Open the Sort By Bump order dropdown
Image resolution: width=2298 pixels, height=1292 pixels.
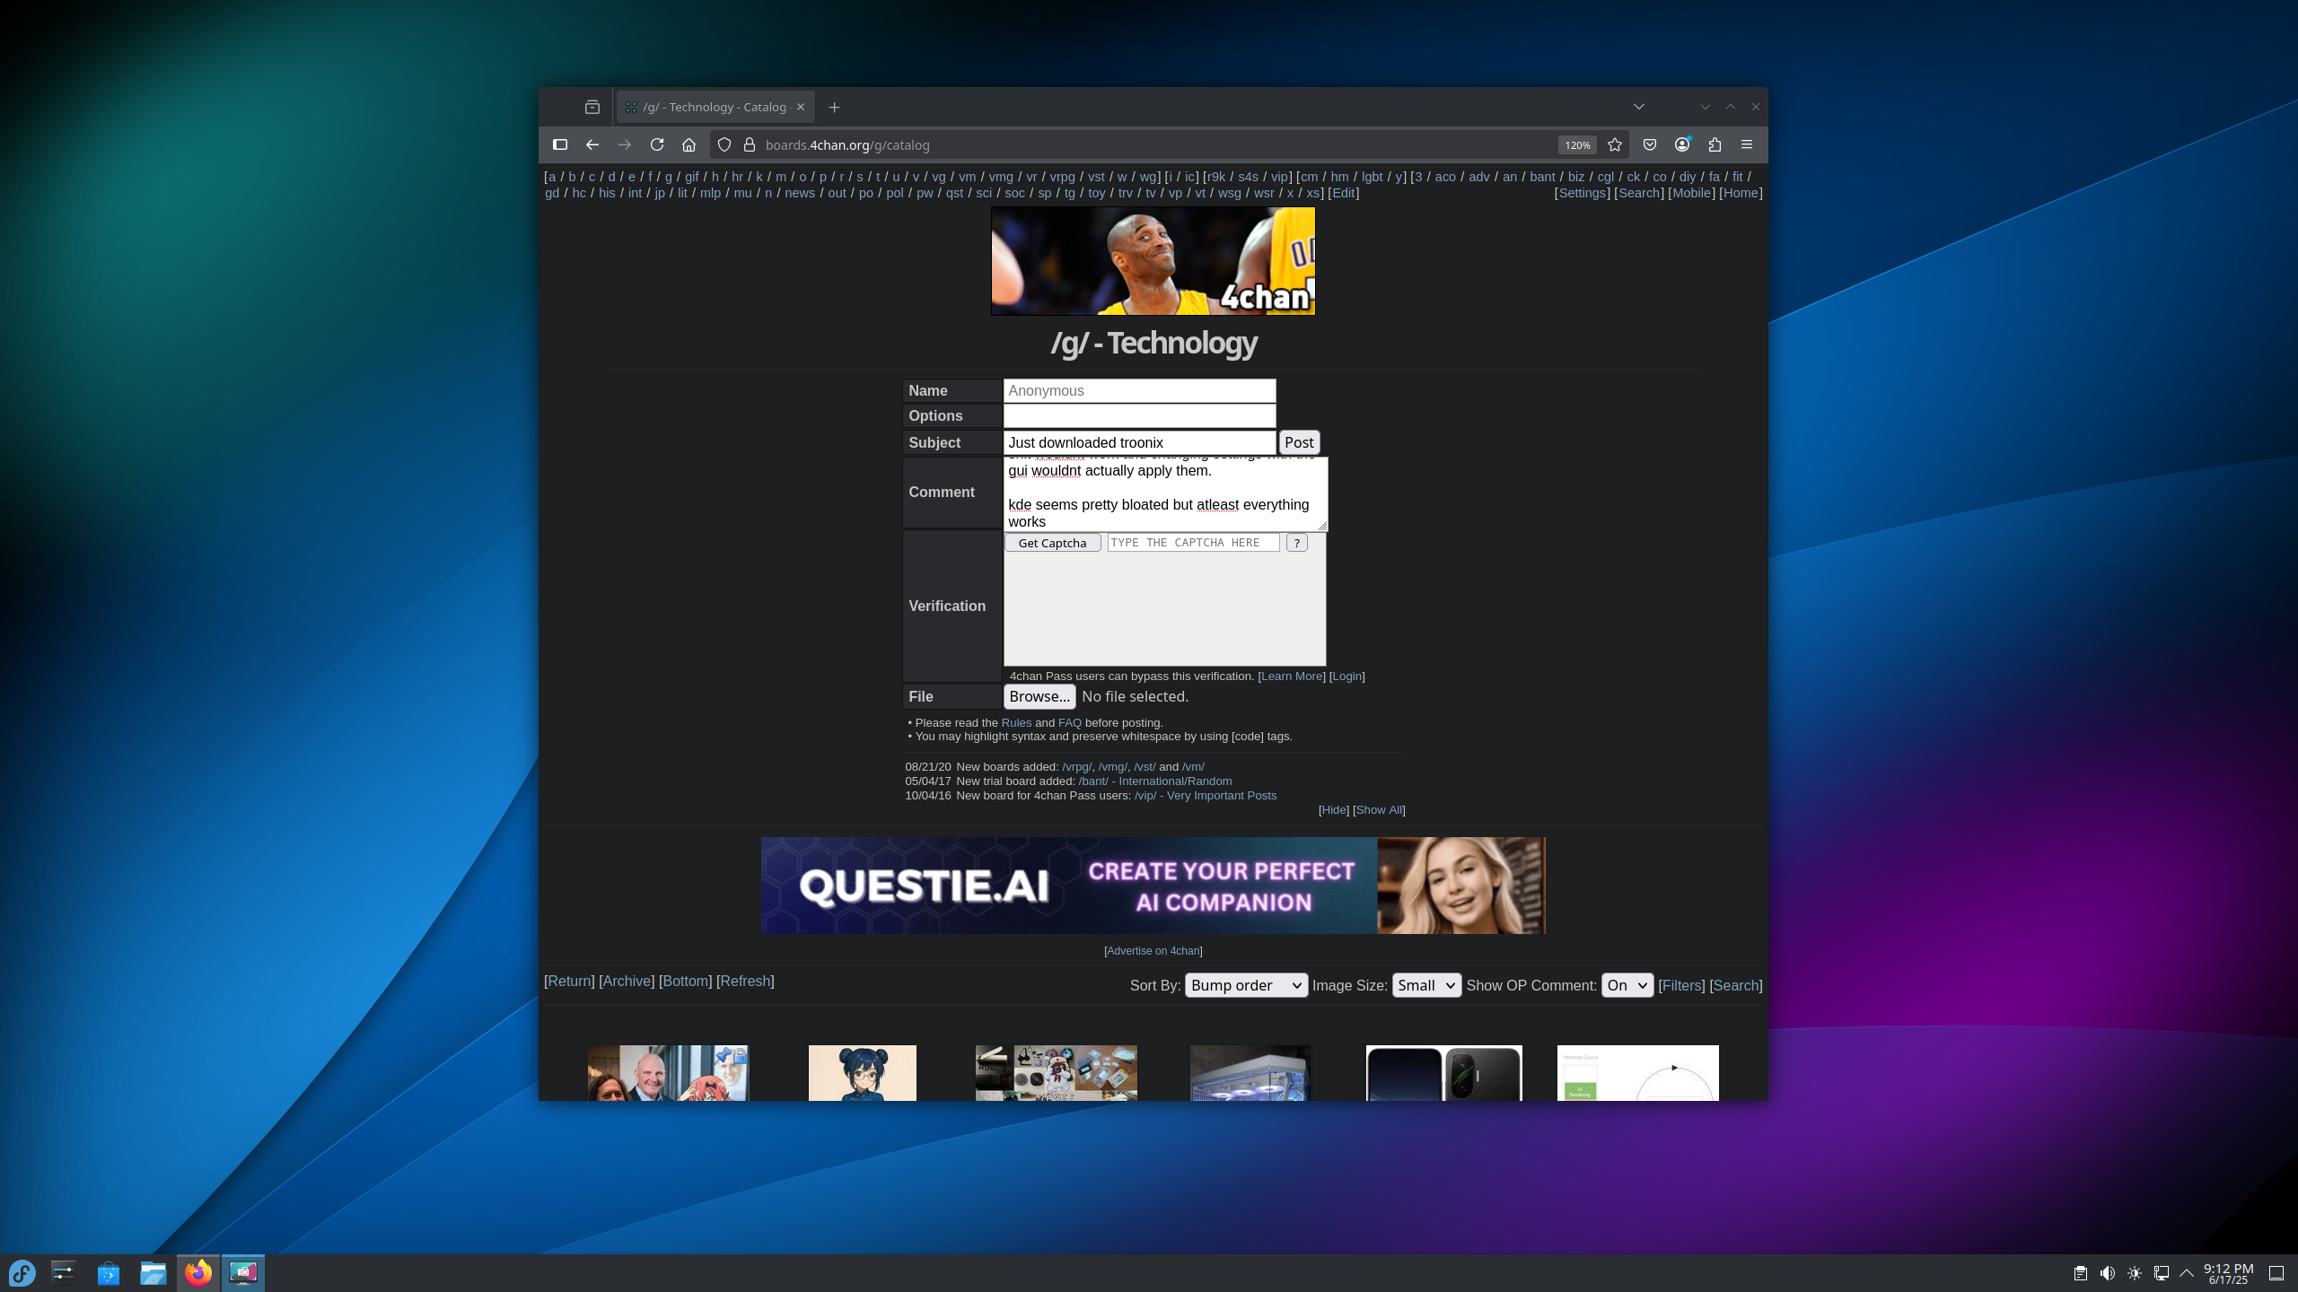point(1246,985)
